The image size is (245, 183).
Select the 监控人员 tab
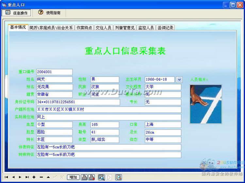[x=146, y=28]
